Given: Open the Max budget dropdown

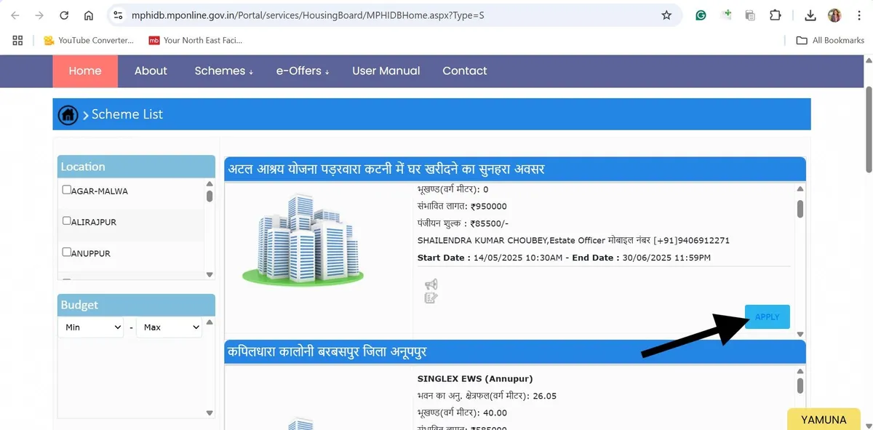Looking at the screenshot, I should pos(170,327).
